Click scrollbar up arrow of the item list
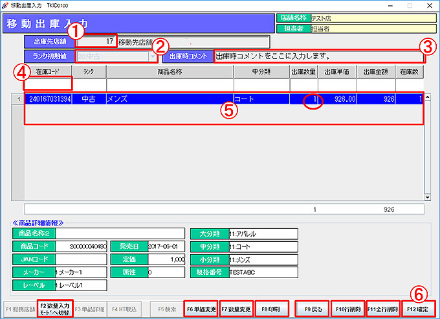 tap(427, 97)
